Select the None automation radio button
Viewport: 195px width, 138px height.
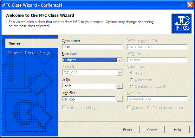tap(132, 73)
